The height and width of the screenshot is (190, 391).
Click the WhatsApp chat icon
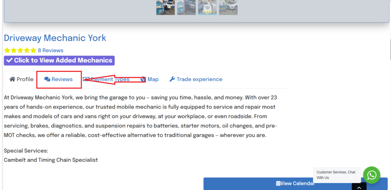coord(371,175)
